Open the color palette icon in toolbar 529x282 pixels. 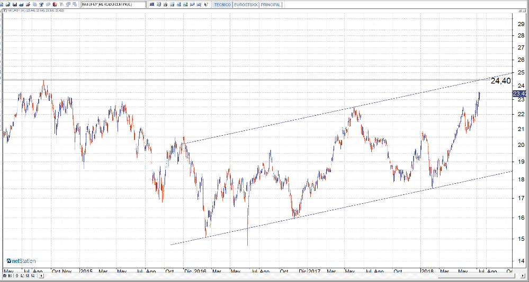(55, 4)
